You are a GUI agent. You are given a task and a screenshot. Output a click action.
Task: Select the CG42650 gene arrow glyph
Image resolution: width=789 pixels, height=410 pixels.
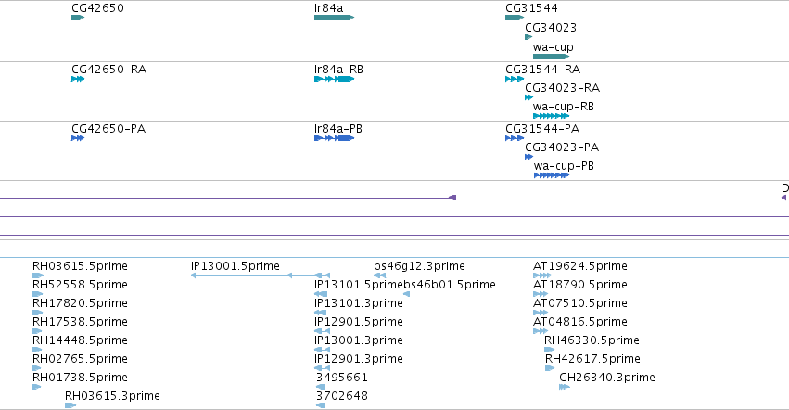click(x=78, y=18)
